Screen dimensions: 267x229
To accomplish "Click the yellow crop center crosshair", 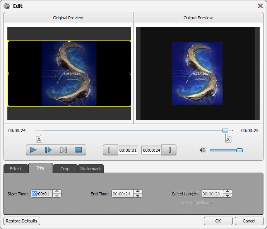I will (x=69, y=73).
